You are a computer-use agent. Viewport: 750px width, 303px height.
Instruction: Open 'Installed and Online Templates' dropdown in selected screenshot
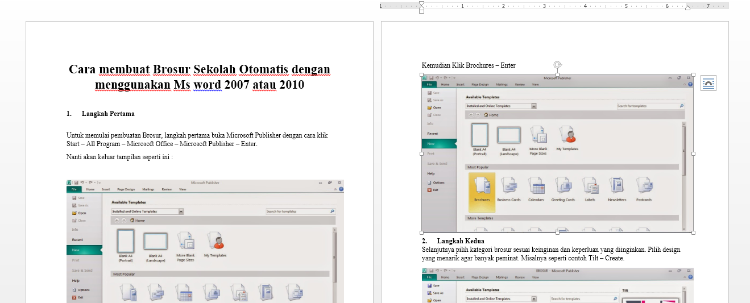pos(534,106)
